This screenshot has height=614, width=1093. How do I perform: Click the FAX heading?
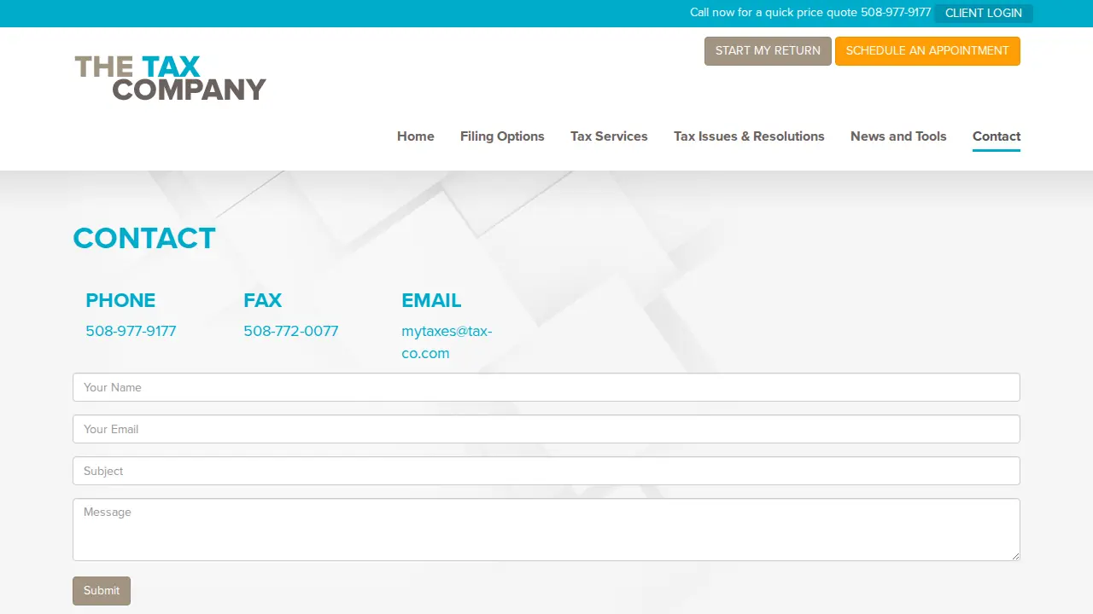tap(262, 300)
